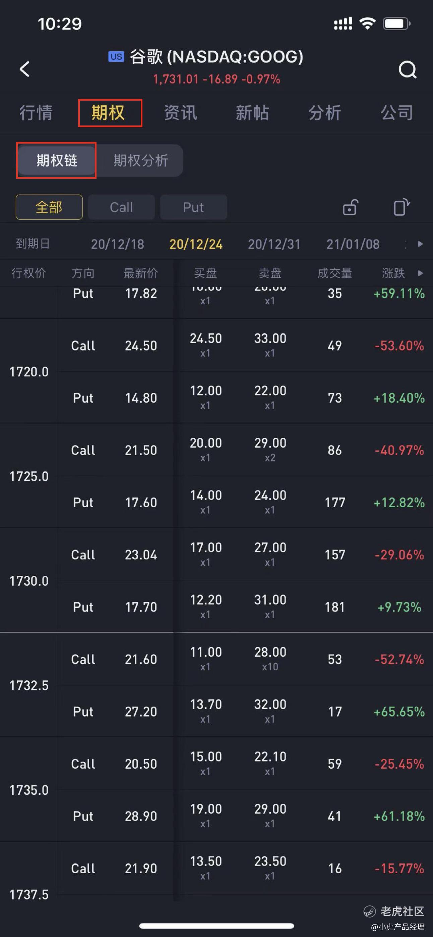Select the 1725.0 Put latest price 17.60
The image size is (433, 937).
[x=141, y=503]
